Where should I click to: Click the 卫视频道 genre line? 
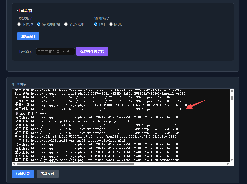click(x=31, y=113)
